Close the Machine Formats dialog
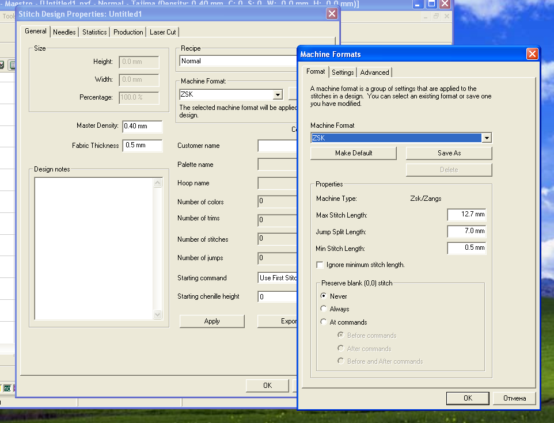This screenshot has width=554, height=423. pos(532,54)
